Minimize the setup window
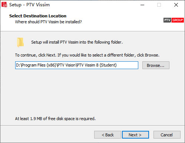185x143 pixels. [x=142, y=5]
